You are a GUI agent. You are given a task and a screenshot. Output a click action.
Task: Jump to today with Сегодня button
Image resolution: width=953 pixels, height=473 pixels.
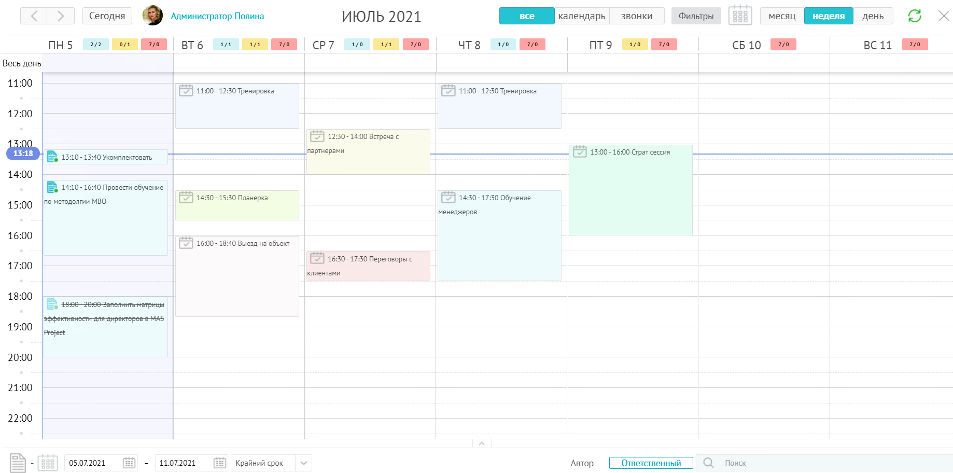click(107, 16)
